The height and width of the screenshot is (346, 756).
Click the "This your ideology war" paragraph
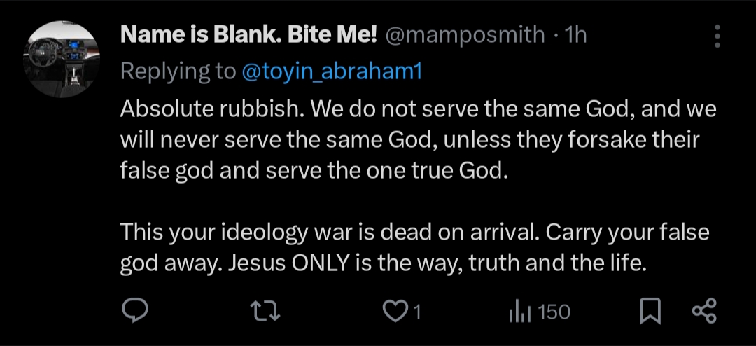coord(414,247)
